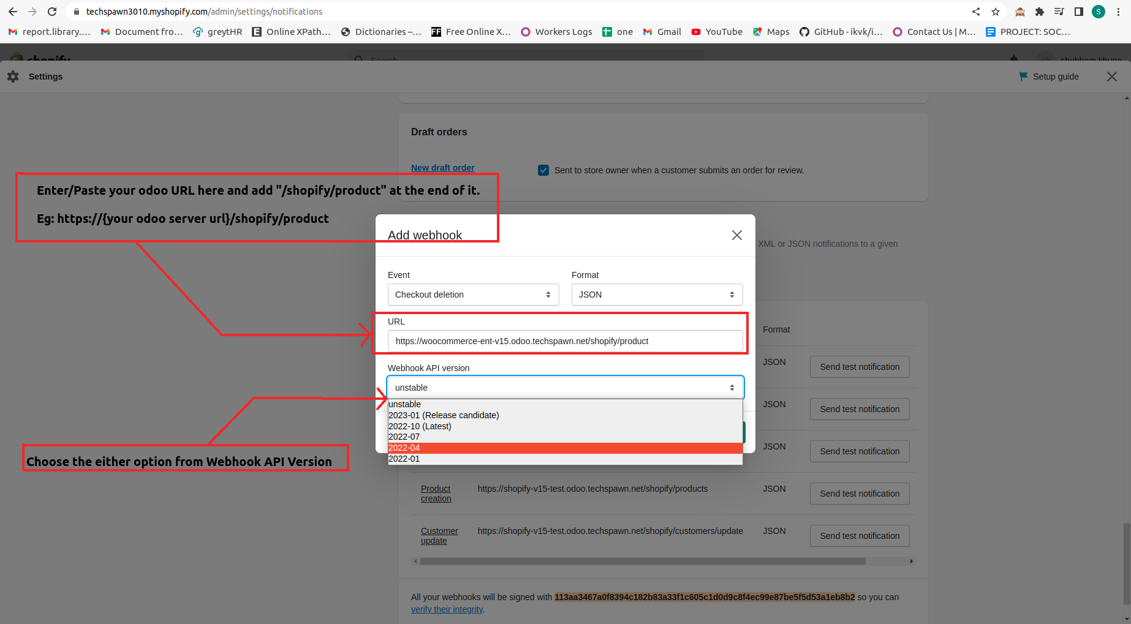Open the Gmail bookmark icon

pos(648,31)
